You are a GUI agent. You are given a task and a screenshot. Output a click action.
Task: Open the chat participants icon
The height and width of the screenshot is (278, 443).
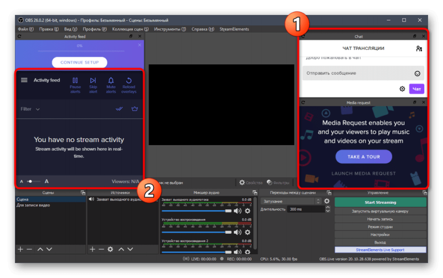(419, 49)
